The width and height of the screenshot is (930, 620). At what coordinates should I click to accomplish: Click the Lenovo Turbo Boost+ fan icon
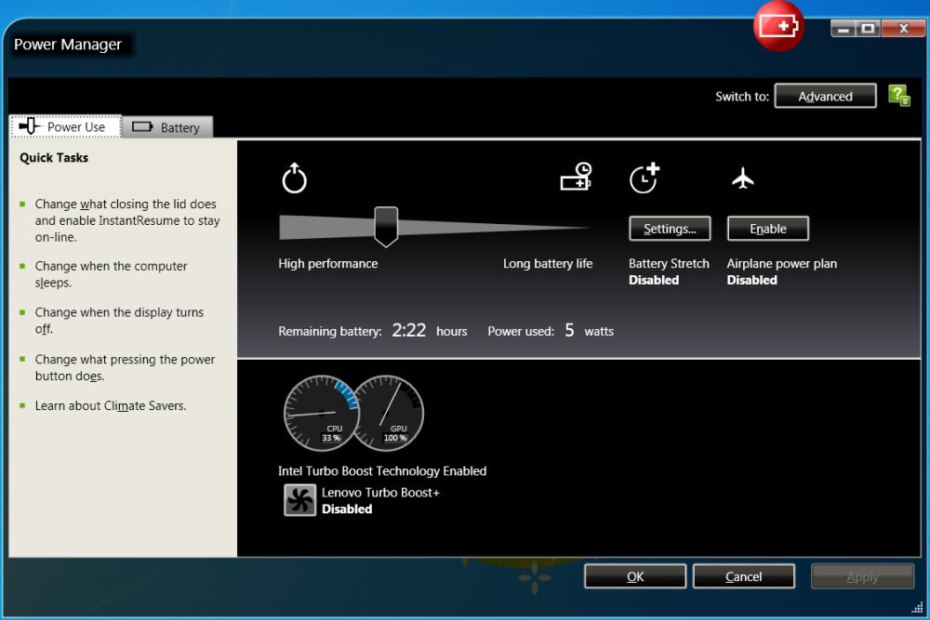[x=299, y=500]
